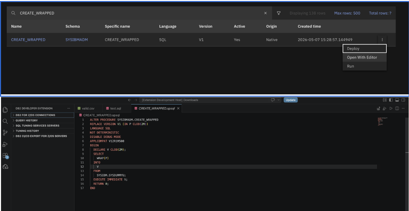Screen dimensions: 409x211
Task: Click the 2026-05-07 15:28:57.144949 cell
Action: (x=325, y=40)
